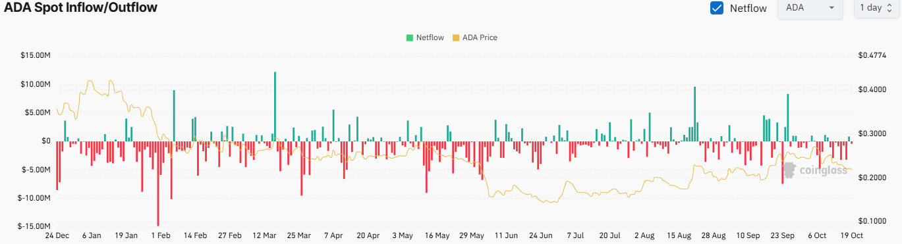Click the 27 Feb date label
The image size is (902, 244).
(230, 235)
